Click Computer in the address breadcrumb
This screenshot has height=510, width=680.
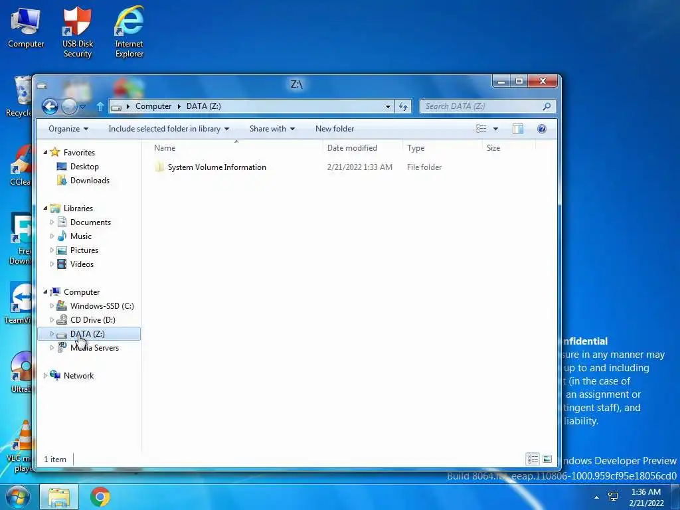(153, 106)
